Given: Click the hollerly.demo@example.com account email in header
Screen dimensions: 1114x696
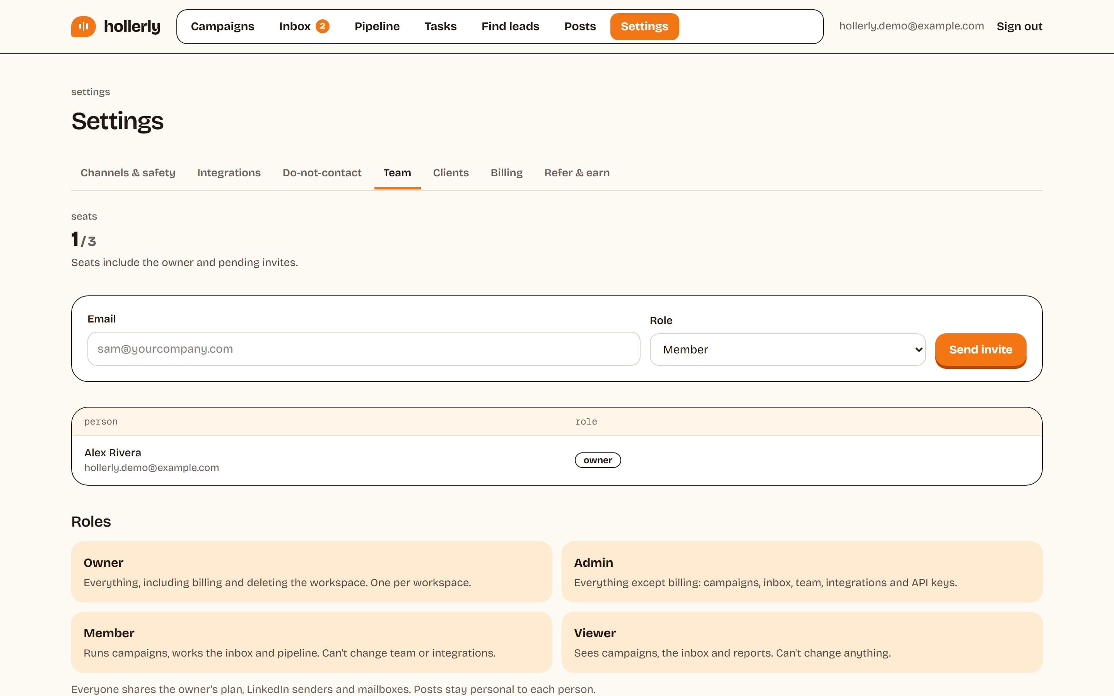Looking at the screenshot, I should click(x=911, y=26).
